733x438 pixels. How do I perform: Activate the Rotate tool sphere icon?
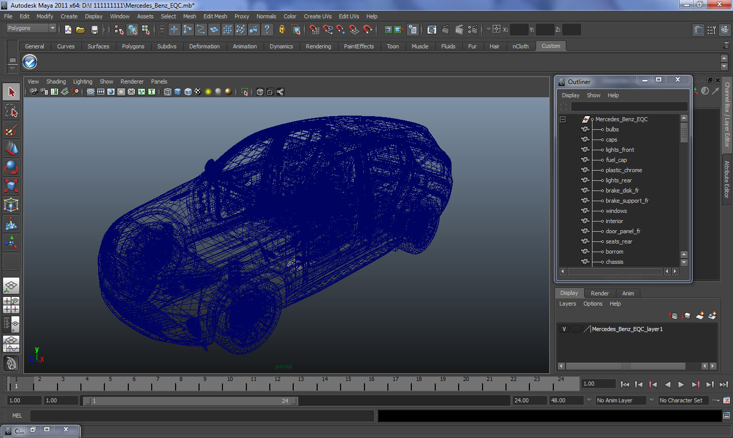point(11,167)
